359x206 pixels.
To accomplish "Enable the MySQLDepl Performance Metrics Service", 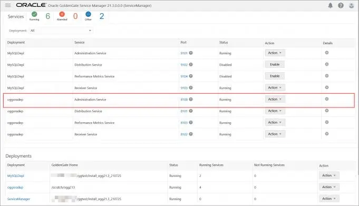I will click(x=275, y=76).
